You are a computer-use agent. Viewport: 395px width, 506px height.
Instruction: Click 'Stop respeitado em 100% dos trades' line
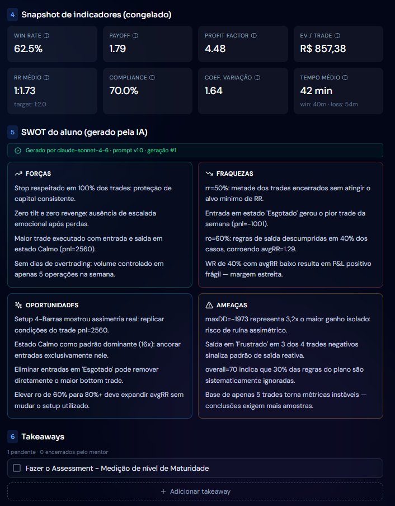(x=93, y=193)
